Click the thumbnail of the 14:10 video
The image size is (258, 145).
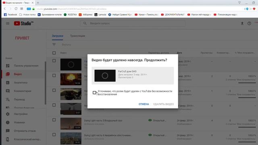tap(71, 94)
